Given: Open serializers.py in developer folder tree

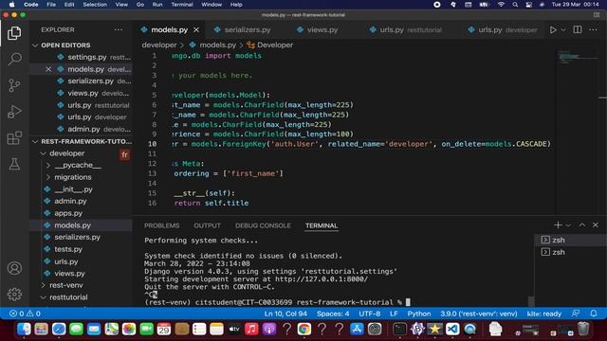Looking at the screenshot, I should 77,237.
